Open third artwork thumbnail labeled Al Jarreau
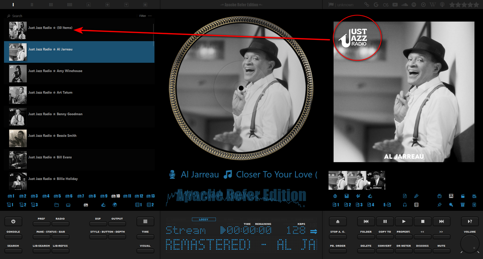 click(376, 180)
